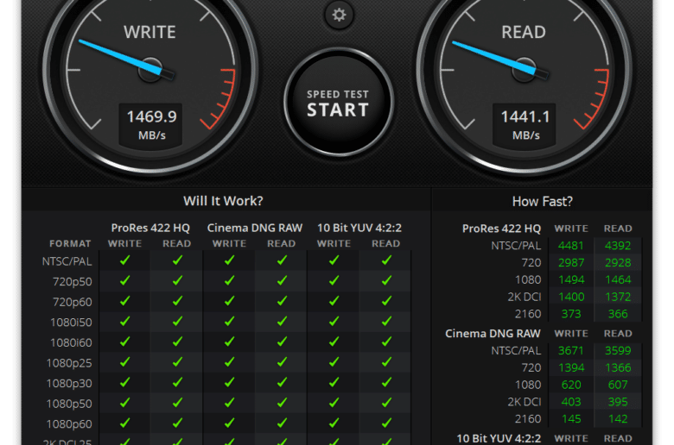The image size is (674, 445).
Task: Click the blue needle on the READ gauge
Action: 495,57
